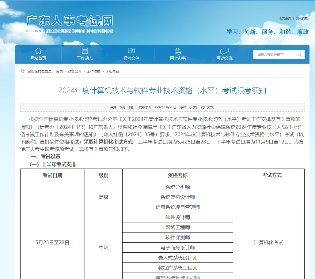Select the chat bubble icon above 互动交流
Viewport: 315px width, 279px height.
(225, 50)
